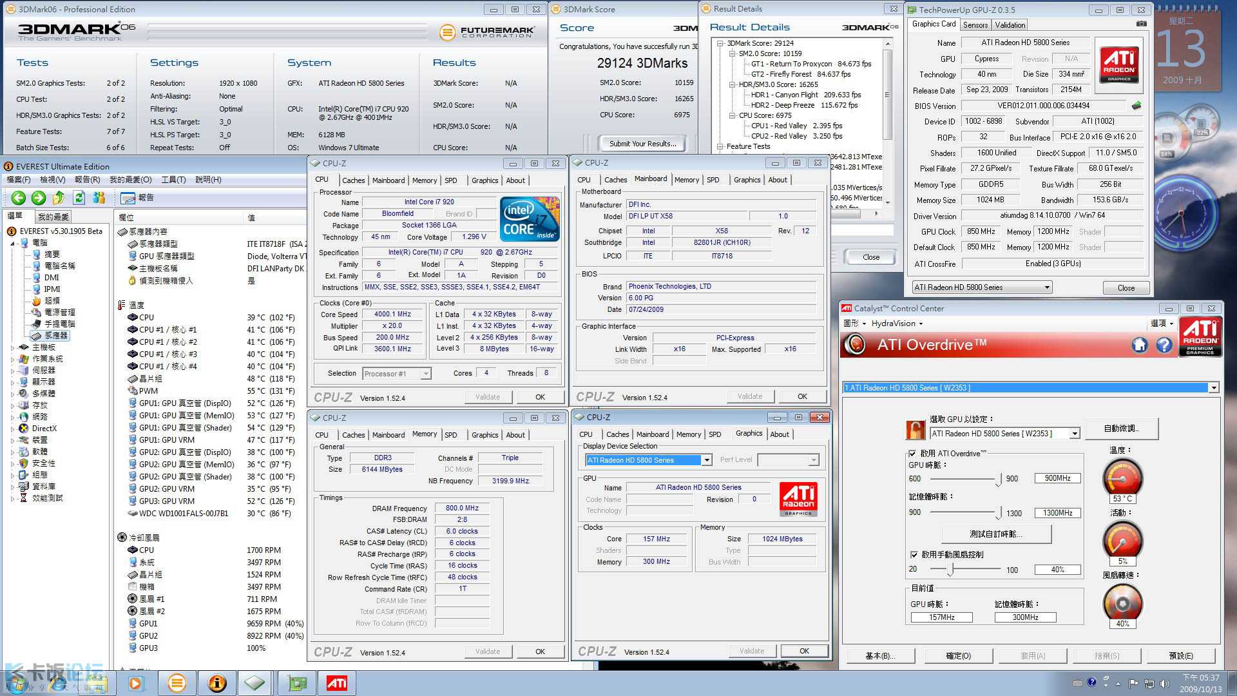Open the CPU-Z chip icon on taskbar
1237x696 pixels.
255,683
